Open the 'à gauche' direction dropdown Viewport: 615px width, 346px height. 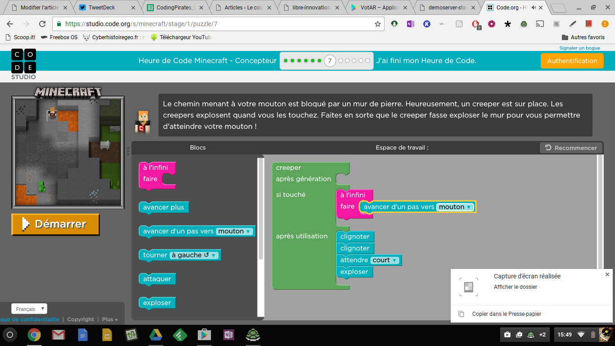pos(194,255)
